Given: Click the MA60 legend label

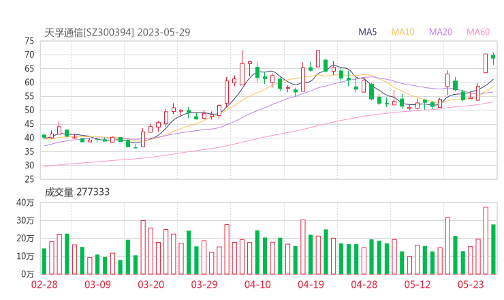Looking at the screenshot, I should pos(478,32).
